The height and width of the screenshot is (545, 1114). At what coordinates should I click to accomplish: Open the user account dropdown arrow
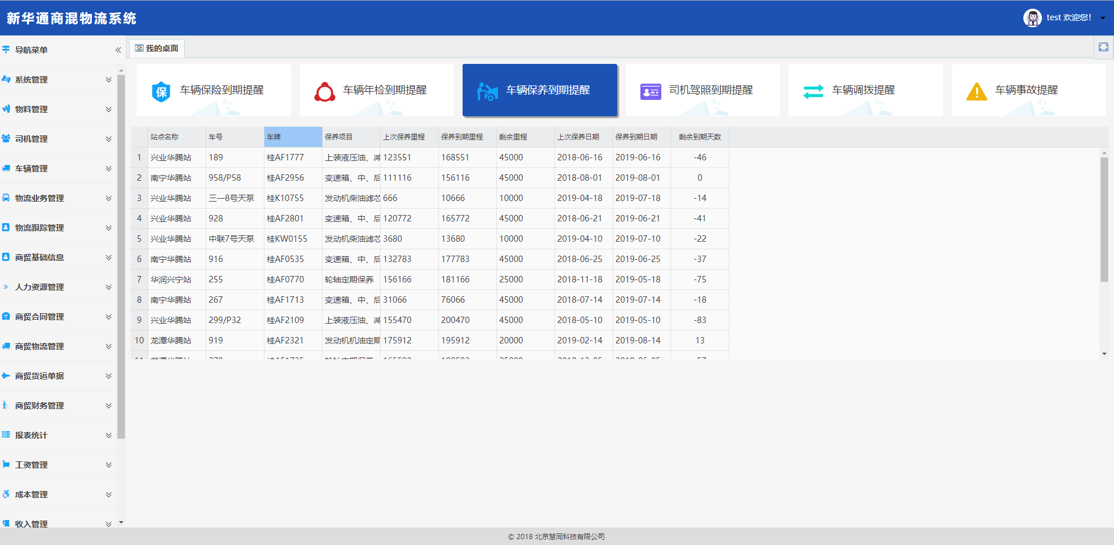click(1103, 18)
